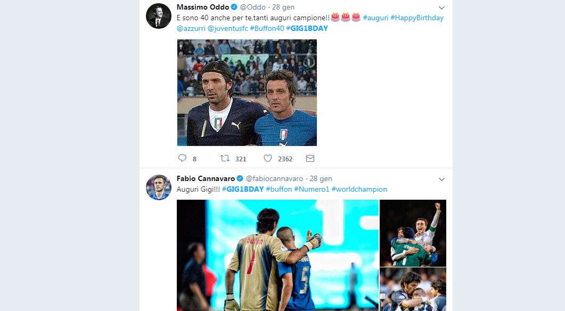This screenshot has width=565, height=311.
Task: Click Fabio Cannavaro's verified badge
Action: point(240,179)
